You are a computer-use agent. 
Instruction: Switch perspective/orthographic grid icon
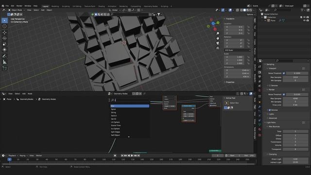(x=218, y=48)
